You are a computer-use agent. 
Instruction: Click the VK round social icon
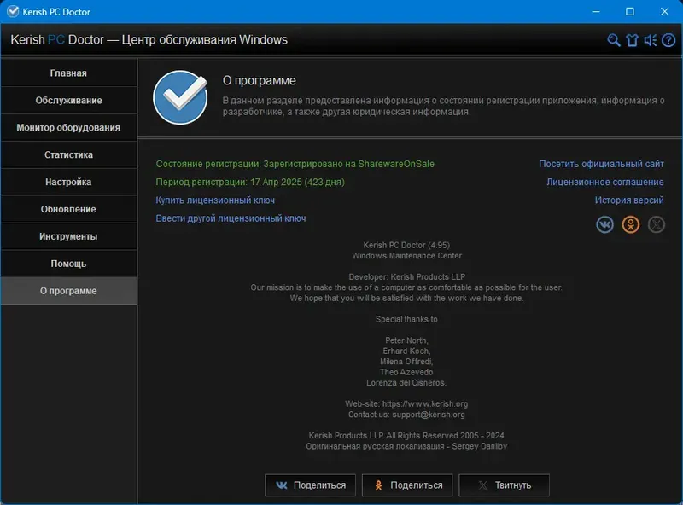(x=604, y=224)
